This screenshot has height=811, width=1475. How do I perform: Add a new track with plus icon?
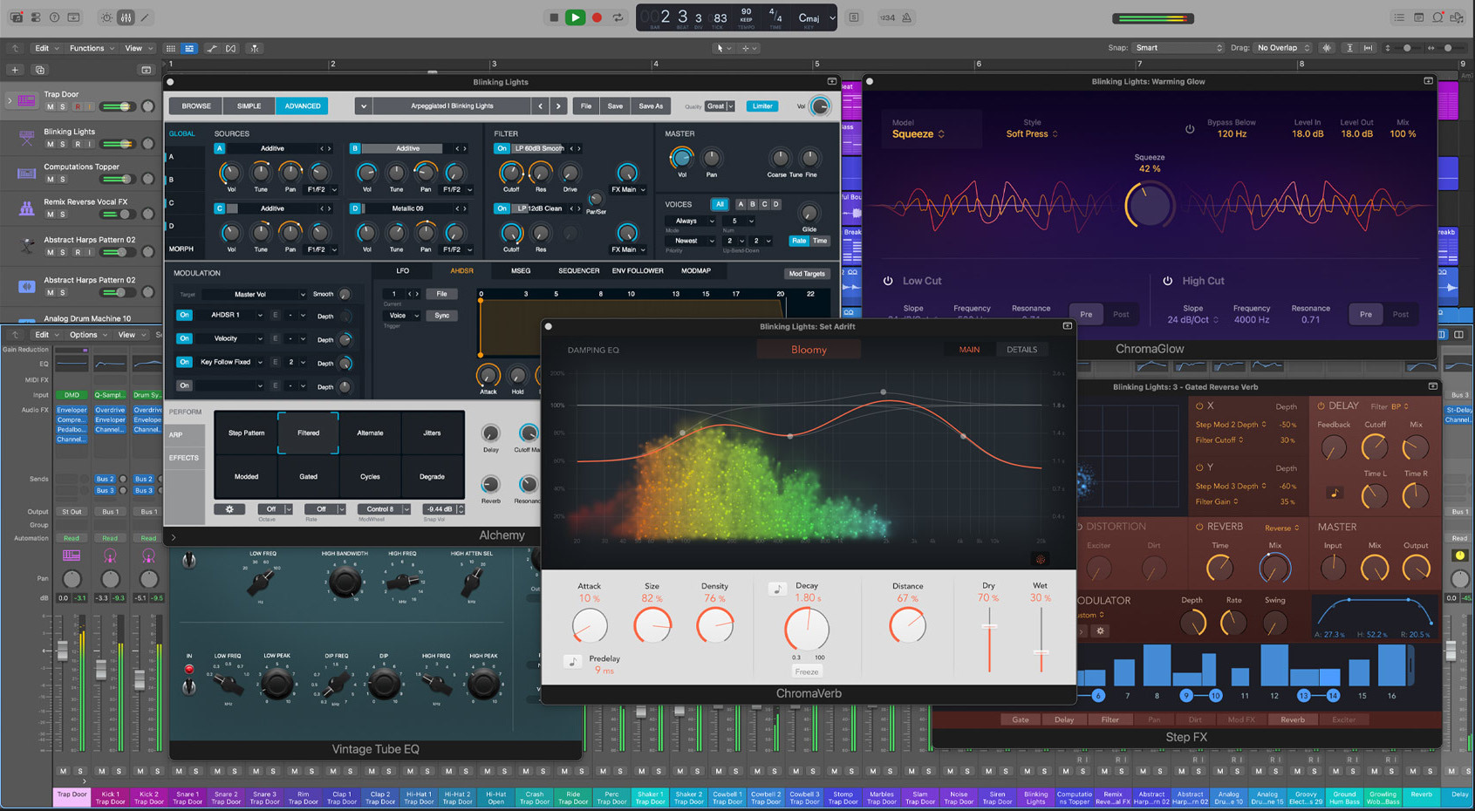click(x=15, y=70)
